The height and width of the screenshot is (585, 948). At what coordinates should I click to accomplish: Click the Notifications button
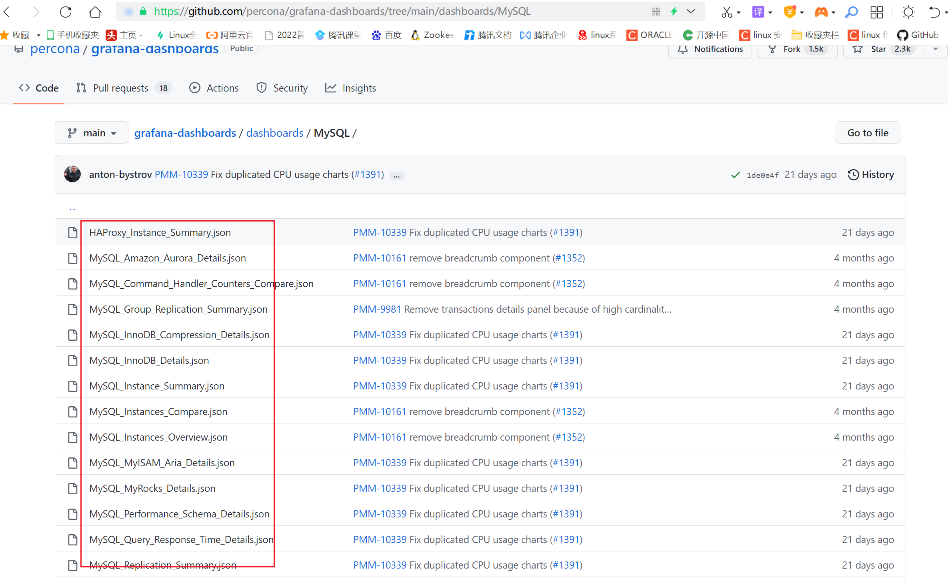coord(710,49)
